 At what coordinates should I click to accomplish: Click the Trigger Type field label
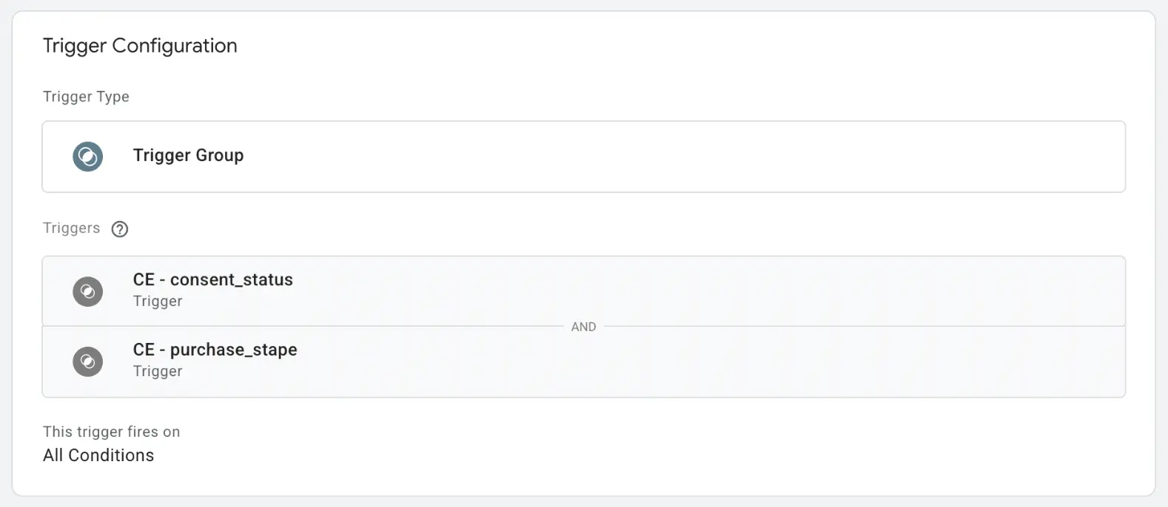coord(86,97)
